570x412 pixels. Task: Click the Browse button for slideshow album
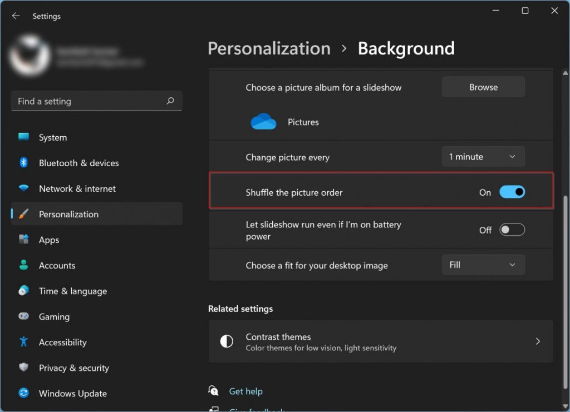(x=483, y=87)
